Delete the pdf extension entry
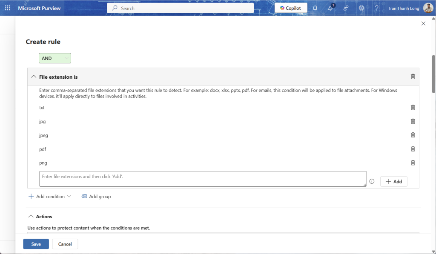The width and height of the screenshot is (436, 254). [x=413, y=149]
